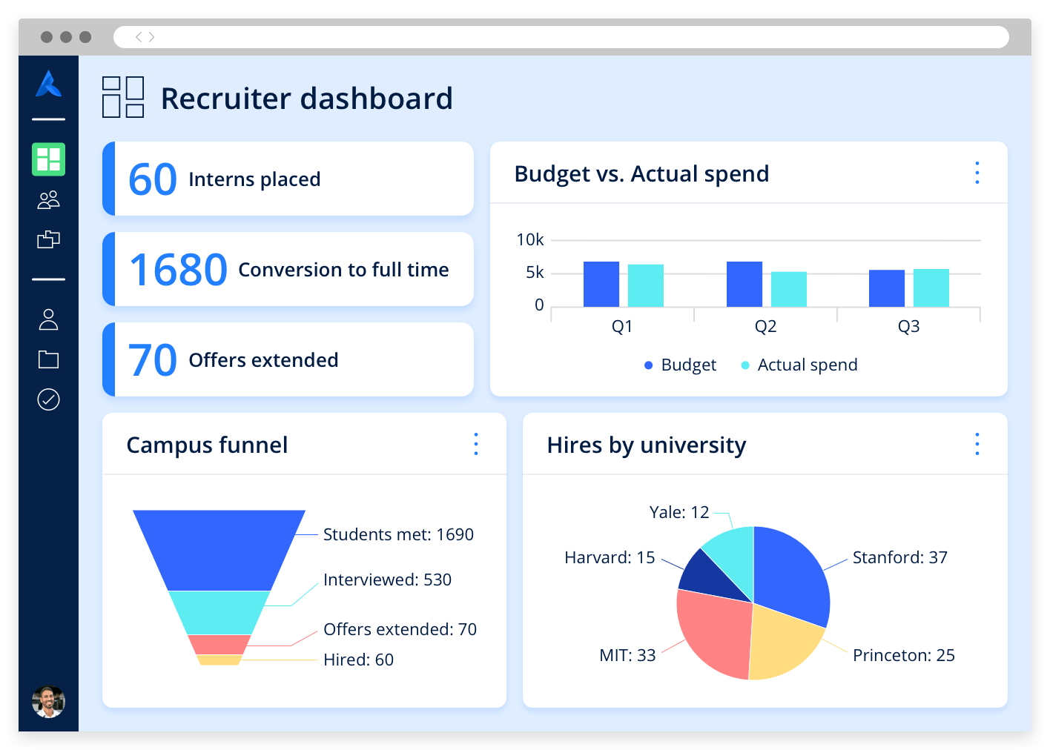Click the blue app logo in sidebar

(x=48, y=84)
